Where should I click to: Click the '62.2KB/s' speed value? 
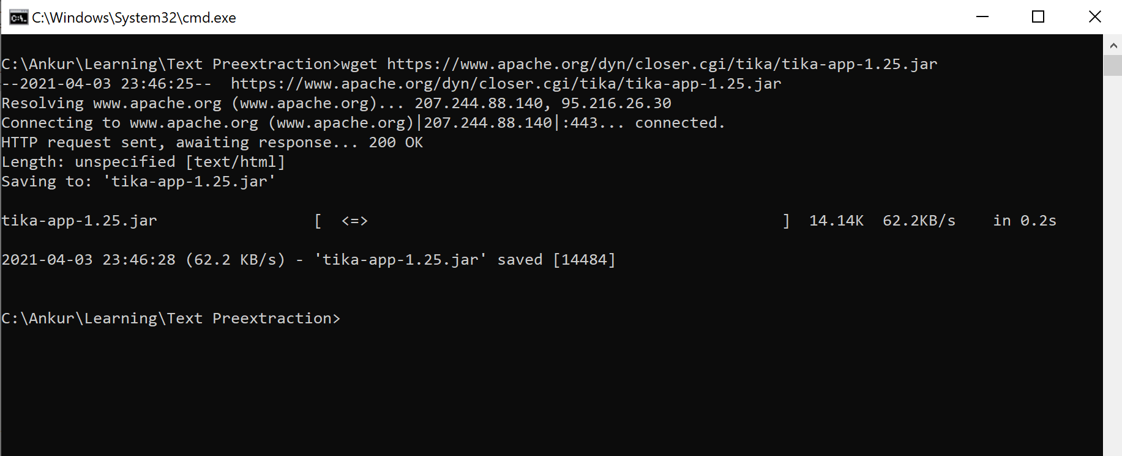[918, 221]
